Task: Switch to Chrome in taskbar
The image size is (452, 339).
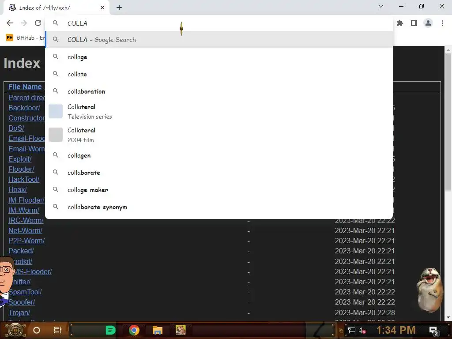Action: pos(134,330)
